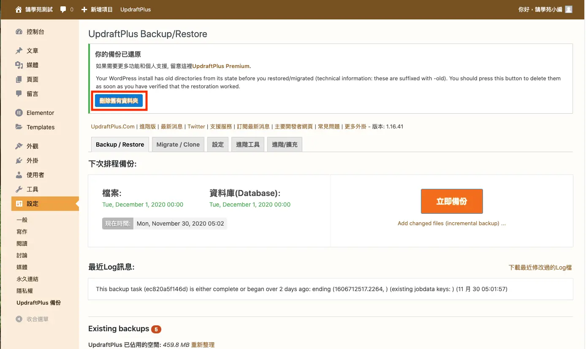
Task: Open the UpdraftPlus Premium link
Action: pos(221,66)
